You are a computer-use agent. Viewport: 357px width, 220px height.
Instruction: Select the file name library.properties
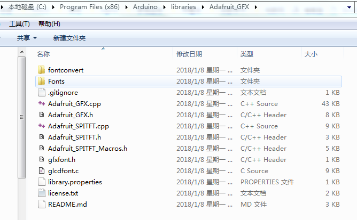tap(75, 182)
